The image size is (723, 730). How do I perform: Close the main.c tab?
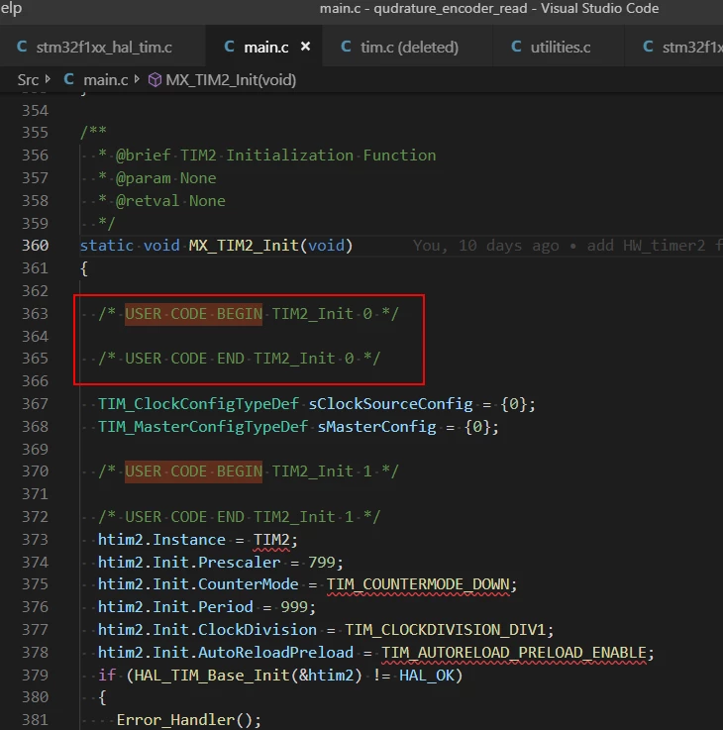coord(305,47)
